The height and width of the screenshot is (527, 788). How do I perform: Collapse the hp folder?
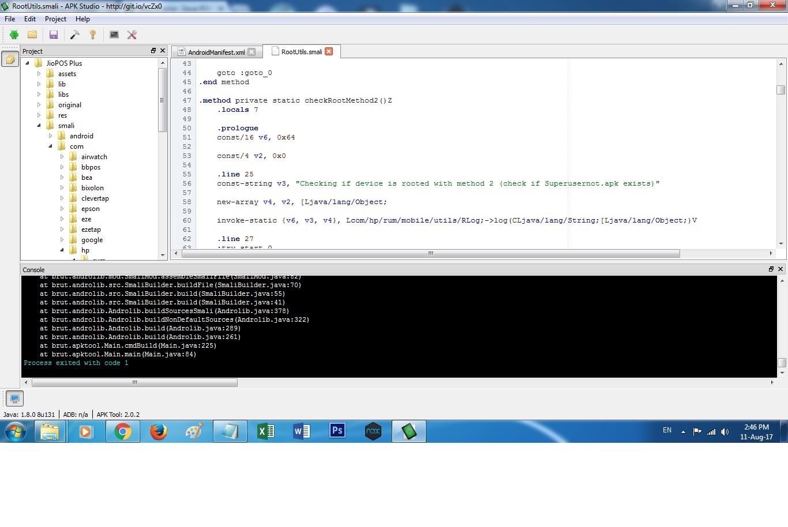62,250
